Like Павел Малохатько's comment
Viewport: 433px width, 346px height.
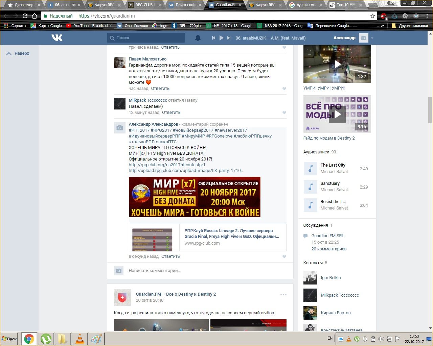click(284, 89)
